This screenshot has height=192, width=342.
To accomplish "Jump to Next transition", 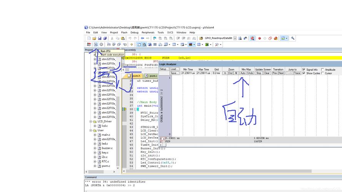I will pos(281,73).
